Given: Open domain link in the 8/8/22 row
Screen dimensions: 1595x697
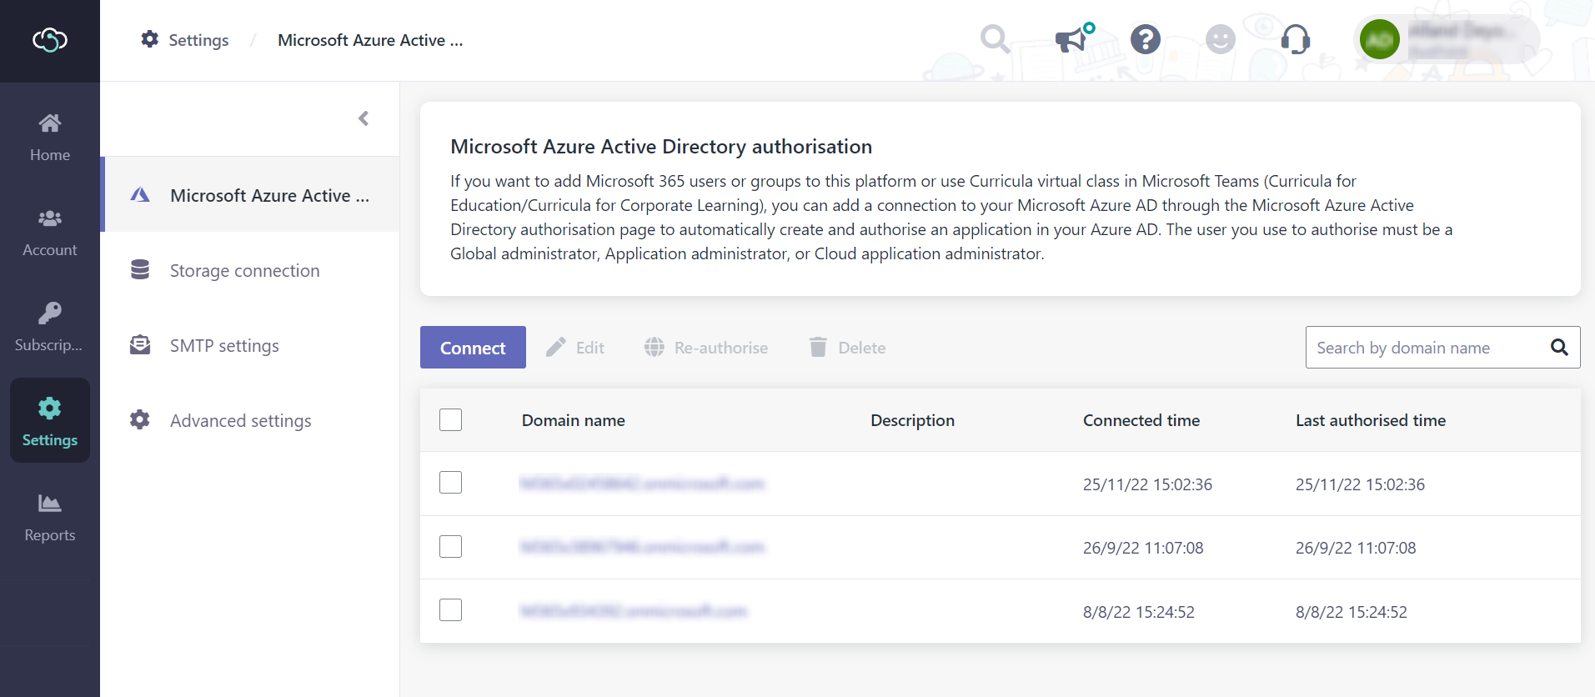Looking at the screenshot, I should pyautogui.click(x=634, y=612).
